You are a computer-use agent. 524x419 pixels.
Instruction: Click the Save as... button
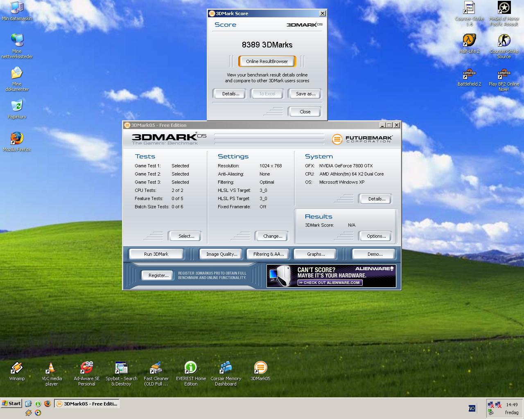coord(305,94)
